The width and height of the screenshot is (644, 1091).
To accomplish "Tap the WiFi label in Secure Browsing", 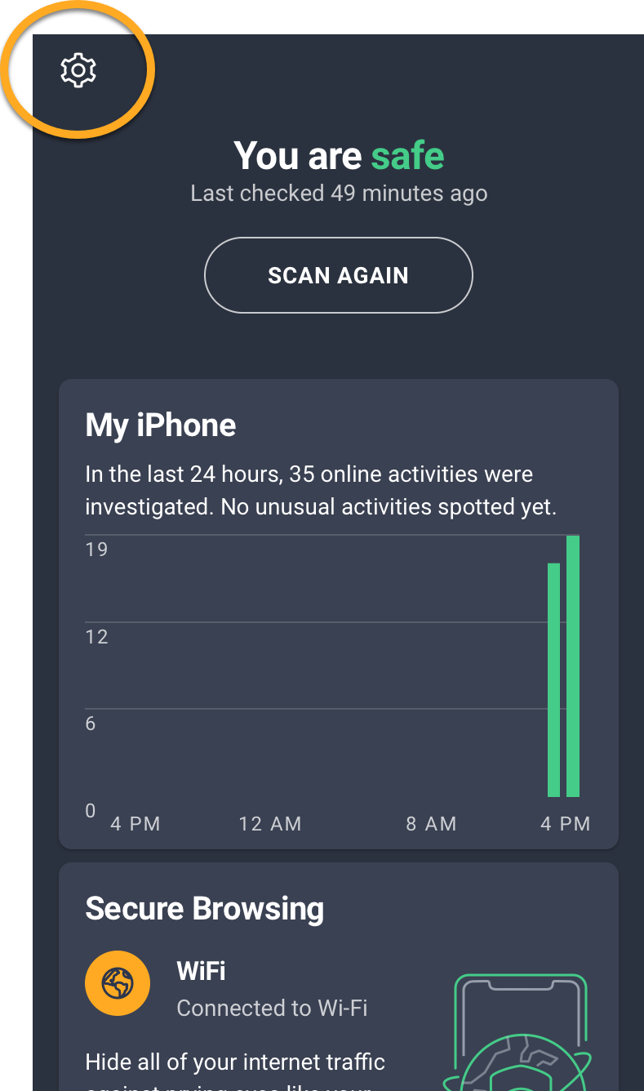I will coord(201,971).
